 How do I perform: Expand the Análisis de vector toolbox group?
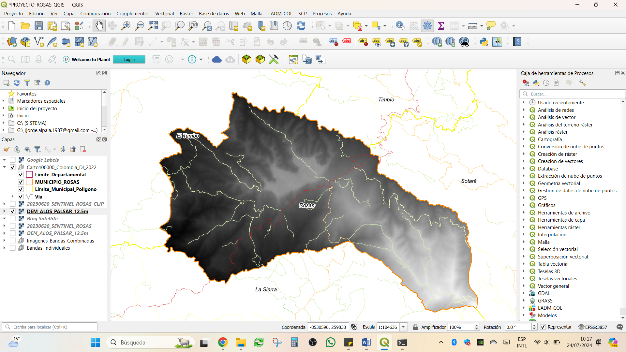point(524,117)
